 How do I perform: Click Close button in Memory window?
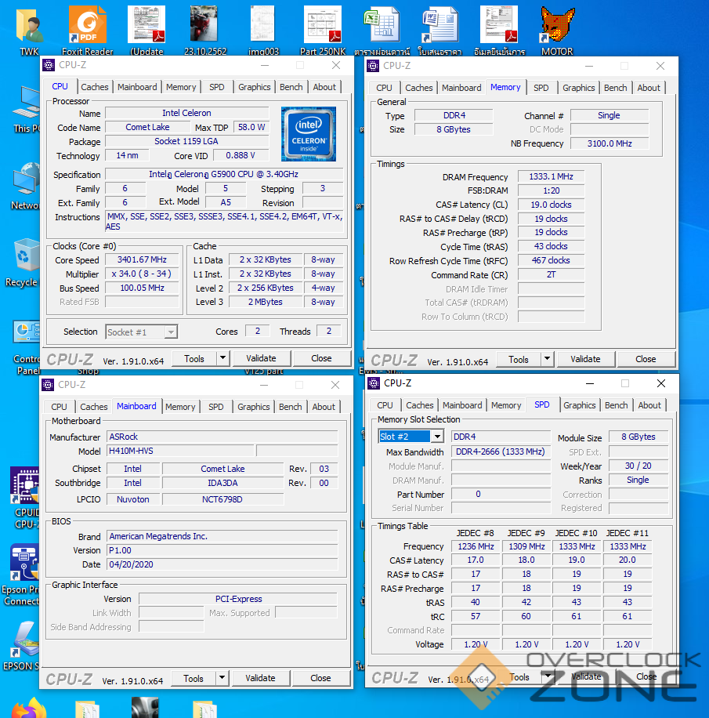646,359
